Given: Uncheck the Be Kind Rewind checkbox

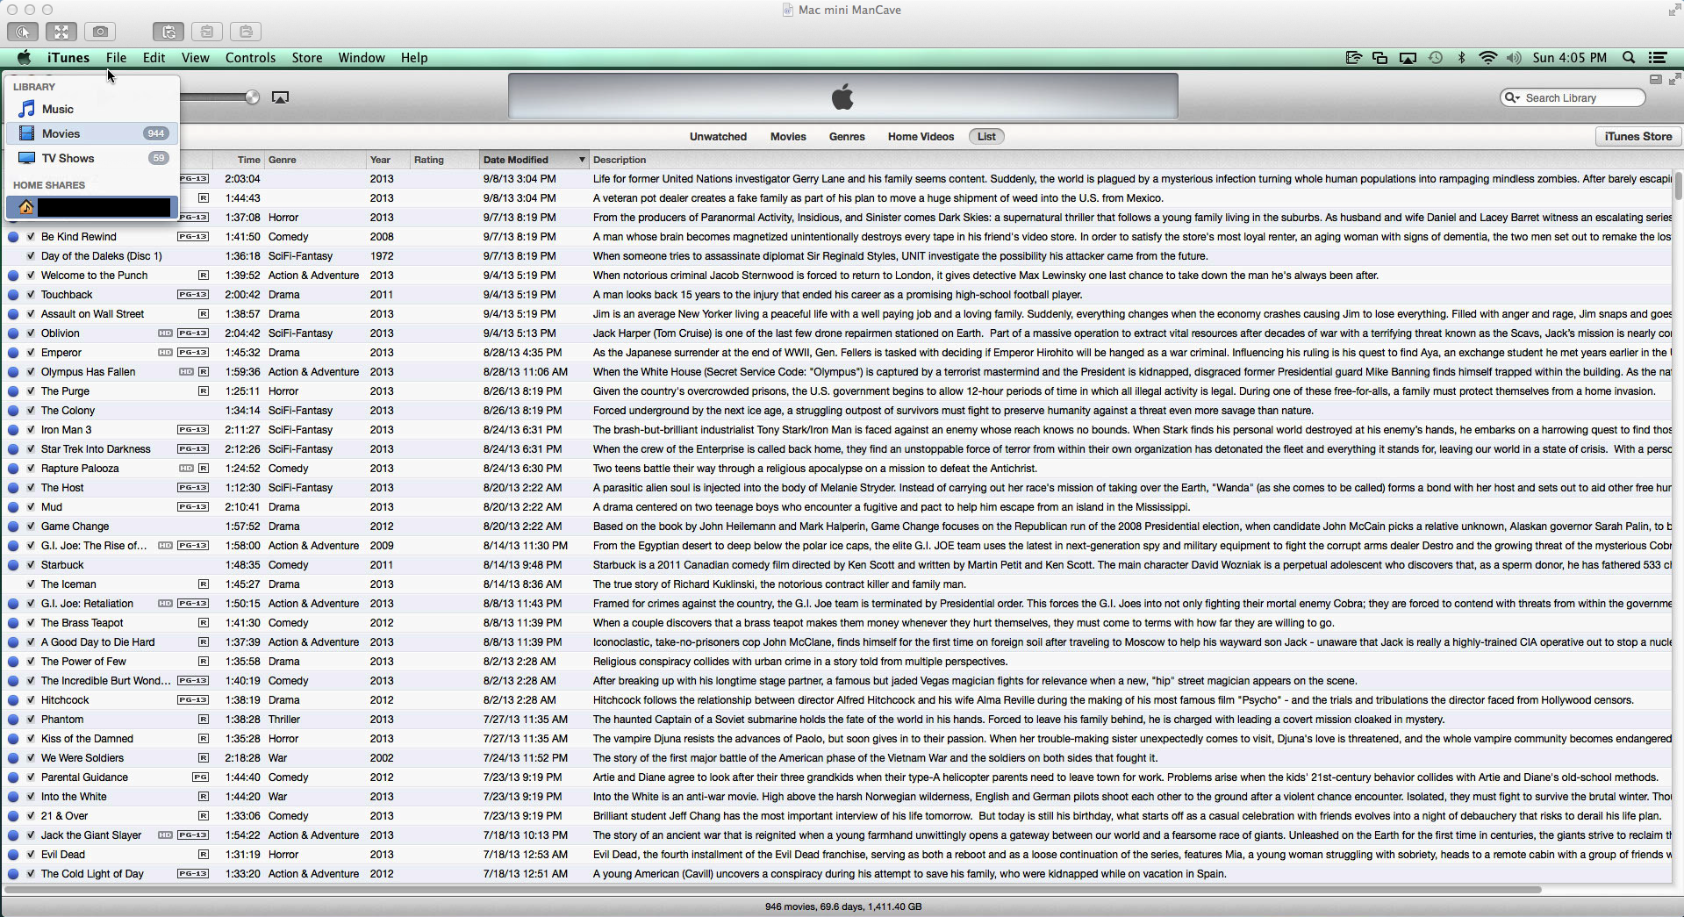Looking at the screenshot, I should coord(31,237).
